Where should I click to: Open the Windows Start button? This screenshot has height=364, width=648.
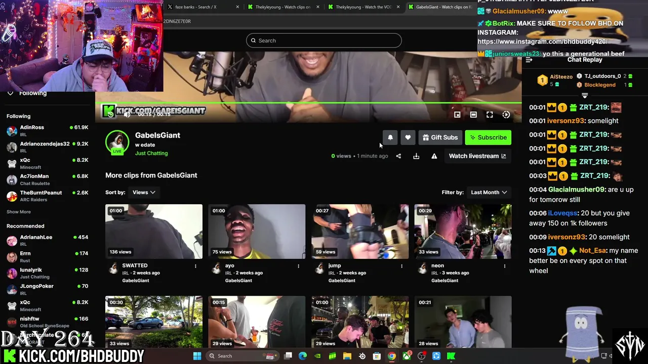197,356
